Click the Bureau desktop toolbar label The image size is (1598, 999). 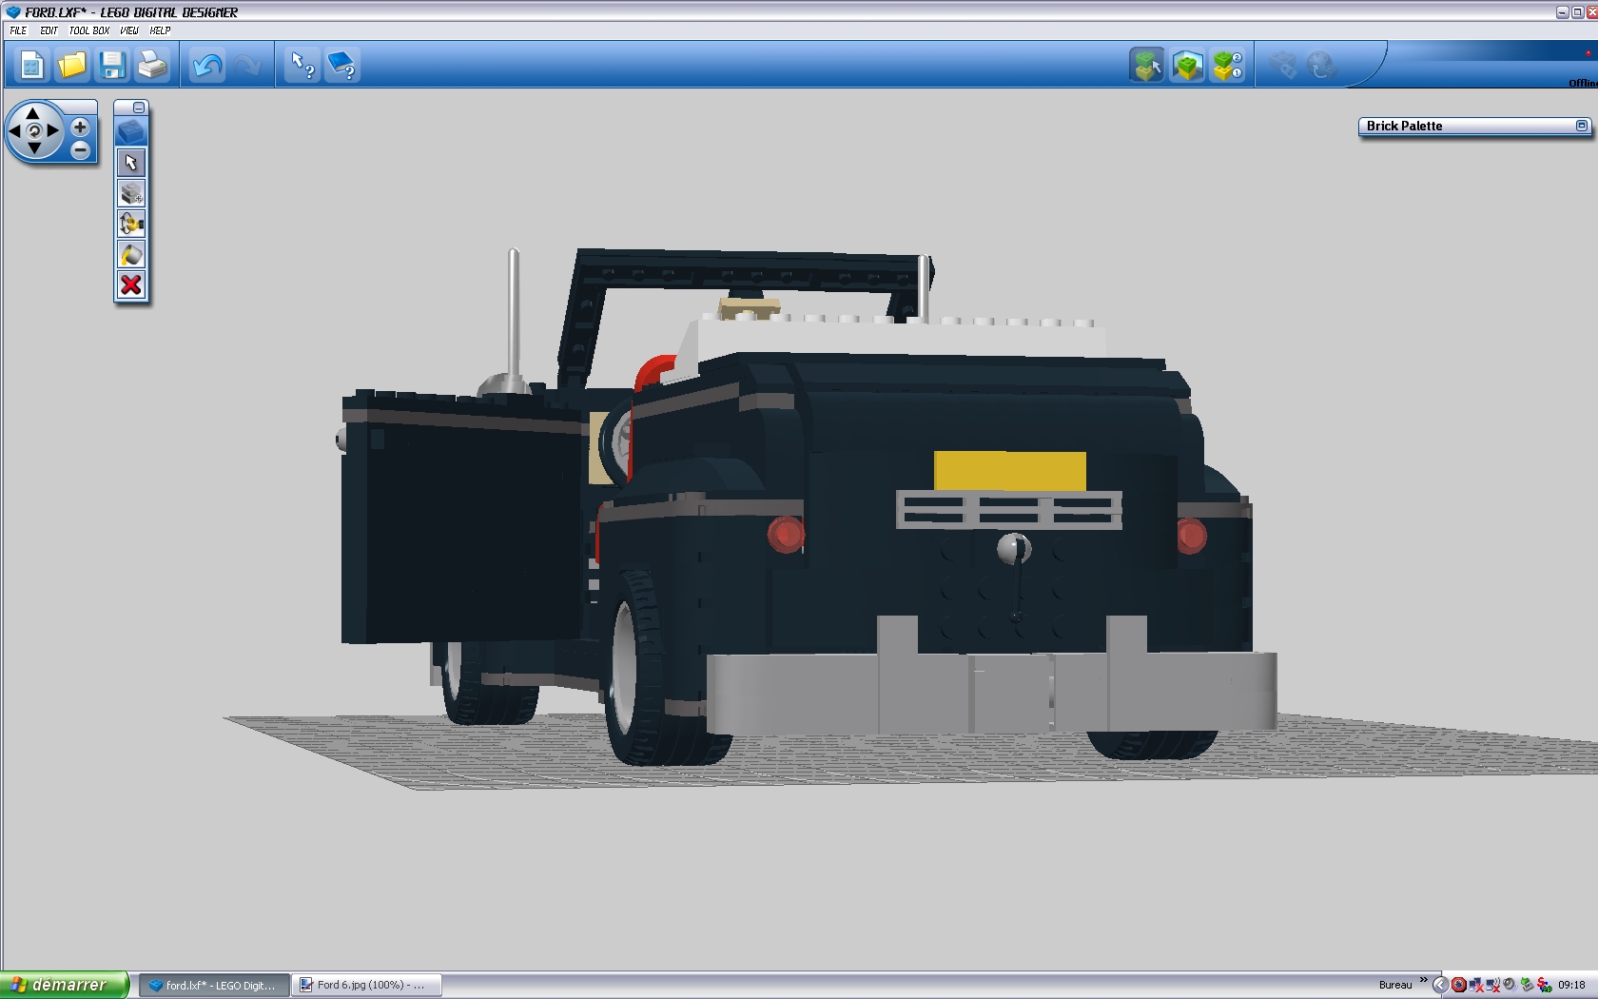pyautogui.click(x=1395, y=985)
